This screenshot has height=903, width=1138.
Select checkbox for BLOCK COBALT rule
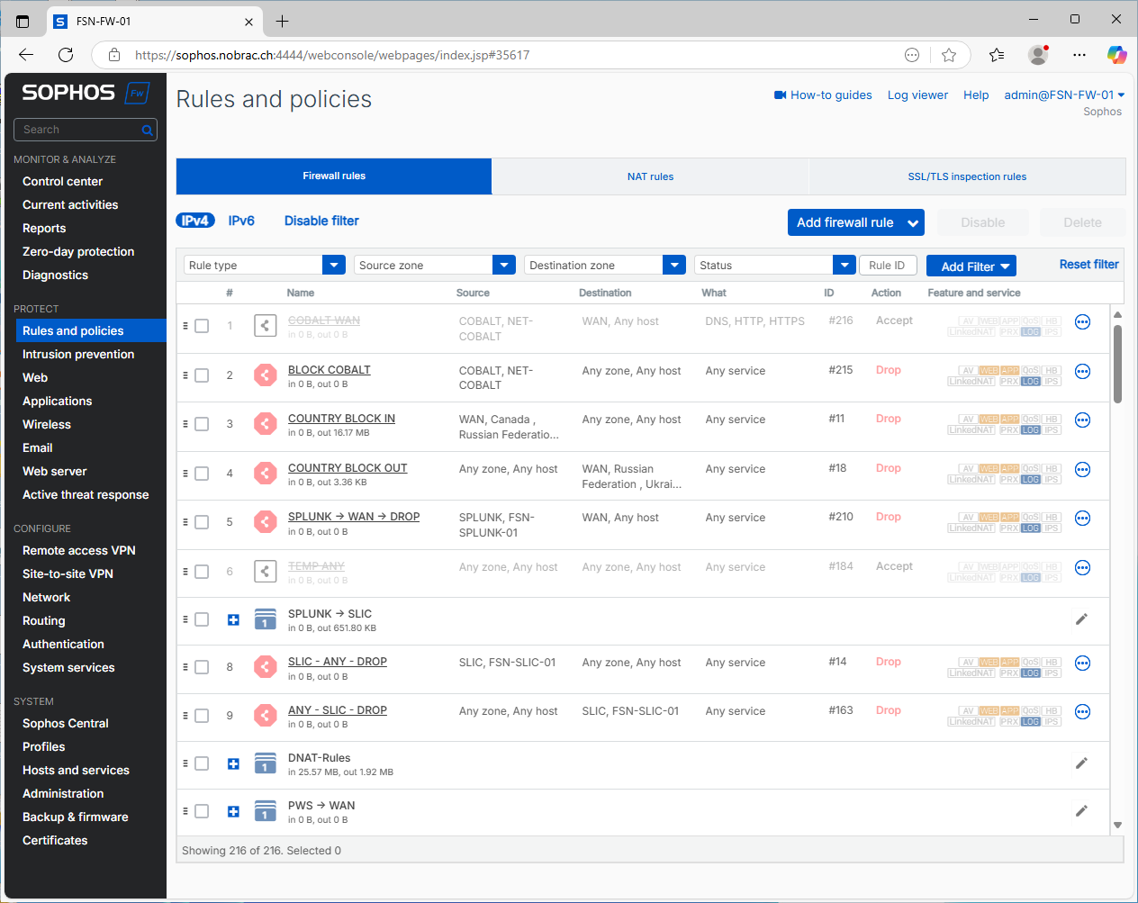click(202, 375)
